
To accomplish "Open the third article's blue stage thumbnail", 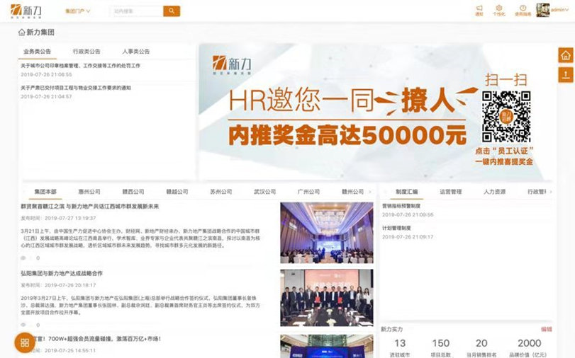I will click(x=327, y=346).
